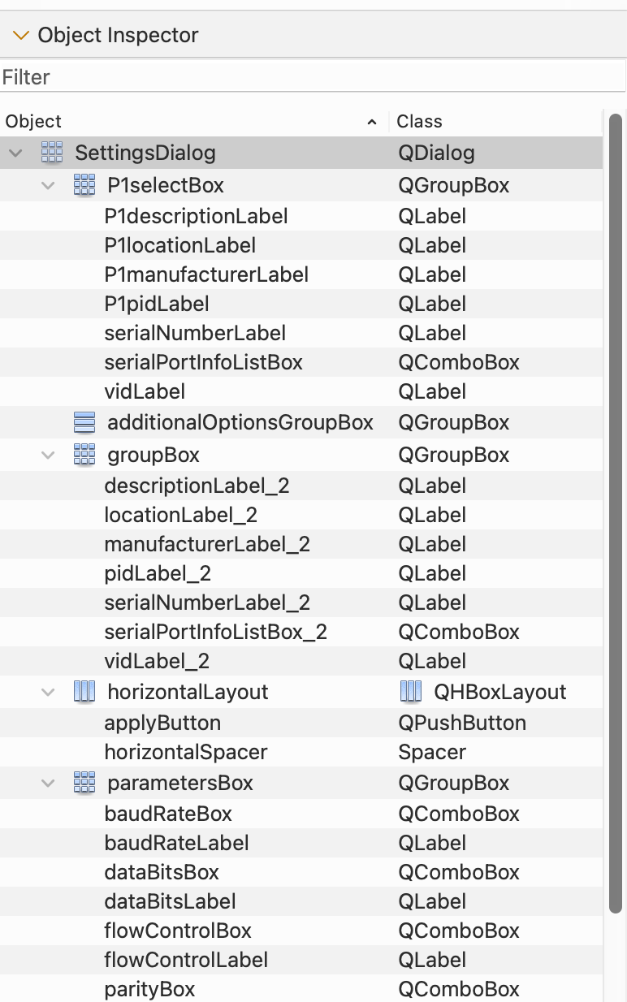627x1002 pixels.
Task: Click the SettingsDialog form icon
Action: (52, 152)
